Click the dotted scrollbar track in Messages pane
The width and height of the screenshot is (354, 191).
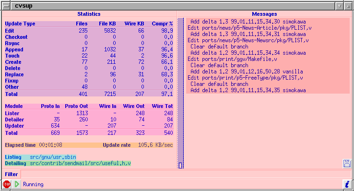[x=180, y=90]
